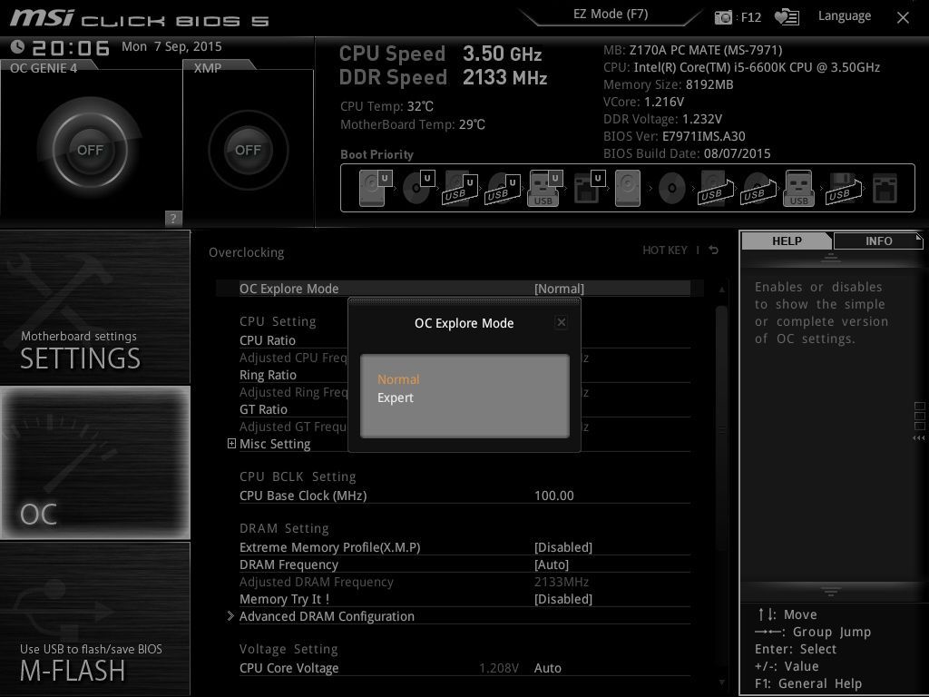Click the last network boot device icon

click(x=885, y=189)
